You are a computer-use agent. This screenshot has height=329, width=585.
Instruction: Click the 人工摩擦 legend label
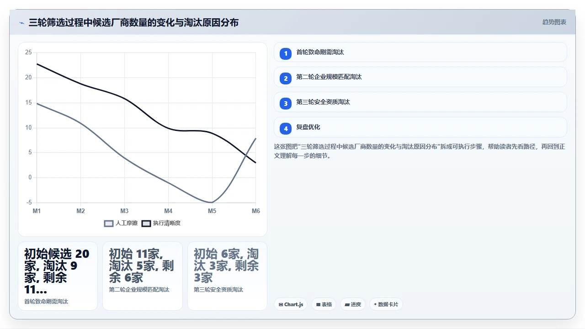pyautogui.click(x=127, y=223)
